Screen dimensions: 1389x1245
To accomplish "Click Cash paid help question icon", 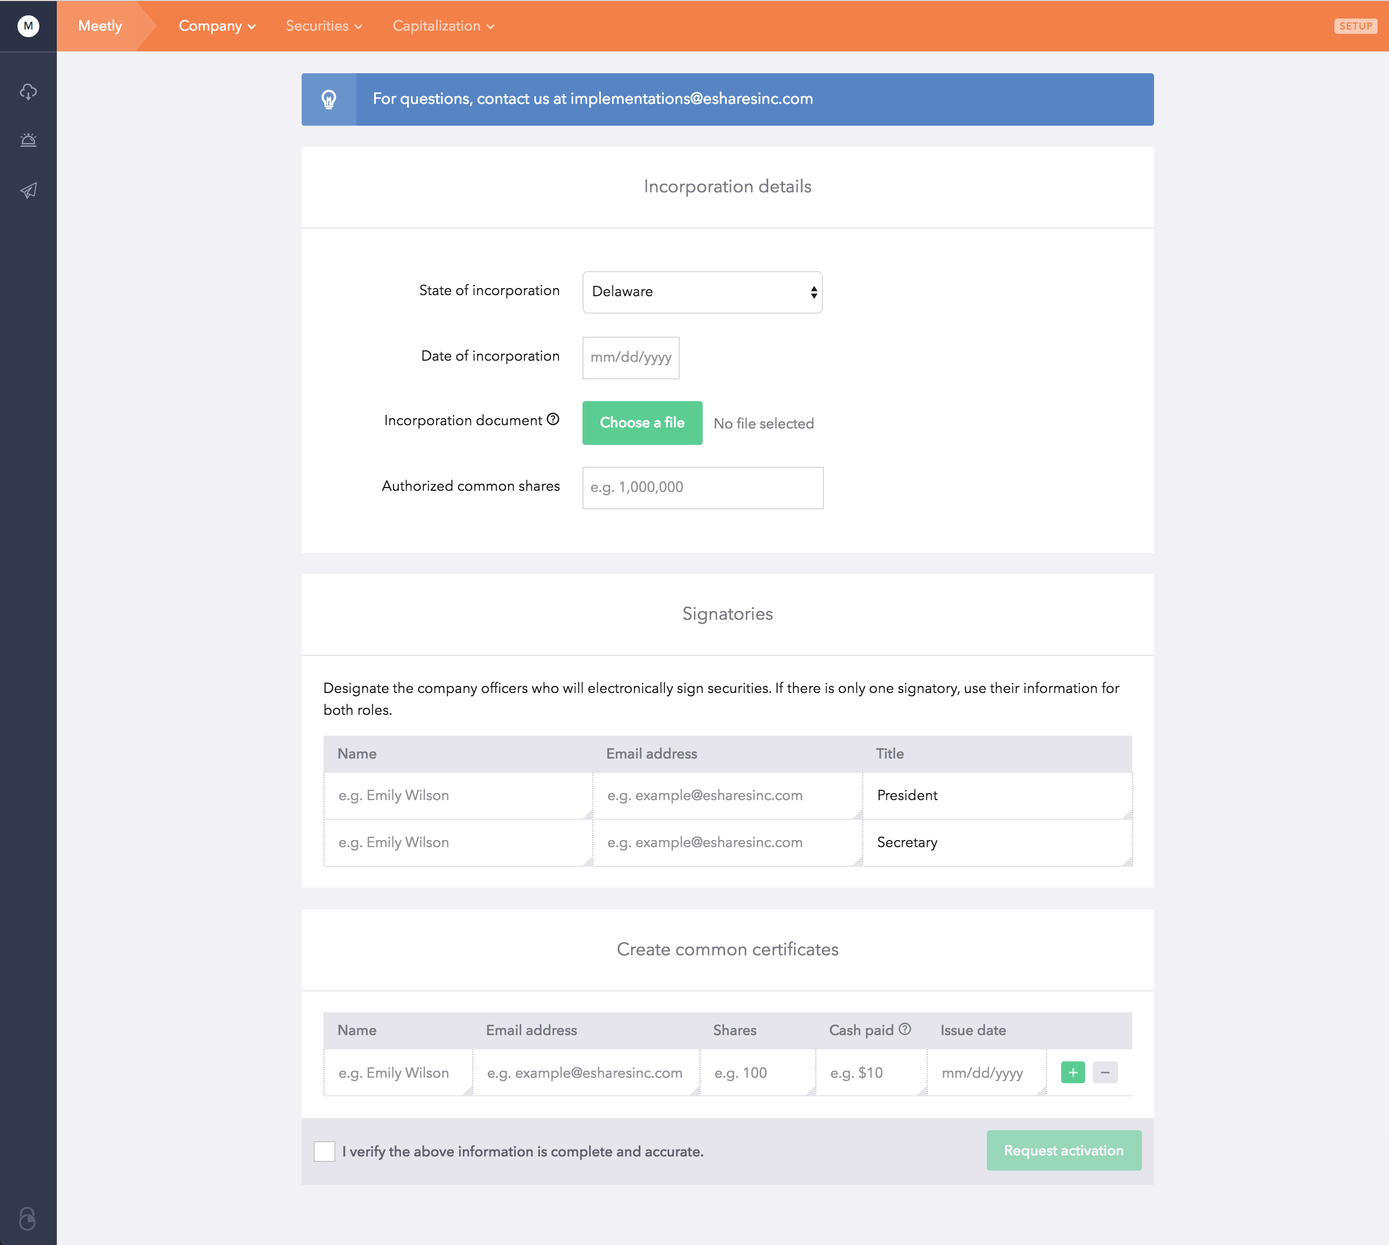I will pyautogui.click(x=905, y=1029).
